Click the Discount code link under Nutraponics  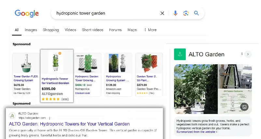[82, 93]
